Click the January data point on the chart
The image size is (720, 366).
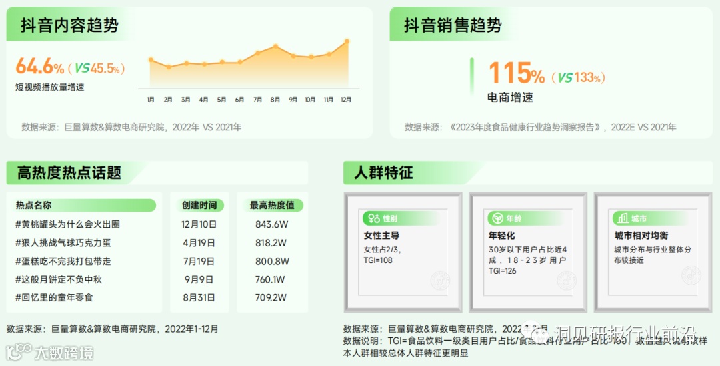151,60
